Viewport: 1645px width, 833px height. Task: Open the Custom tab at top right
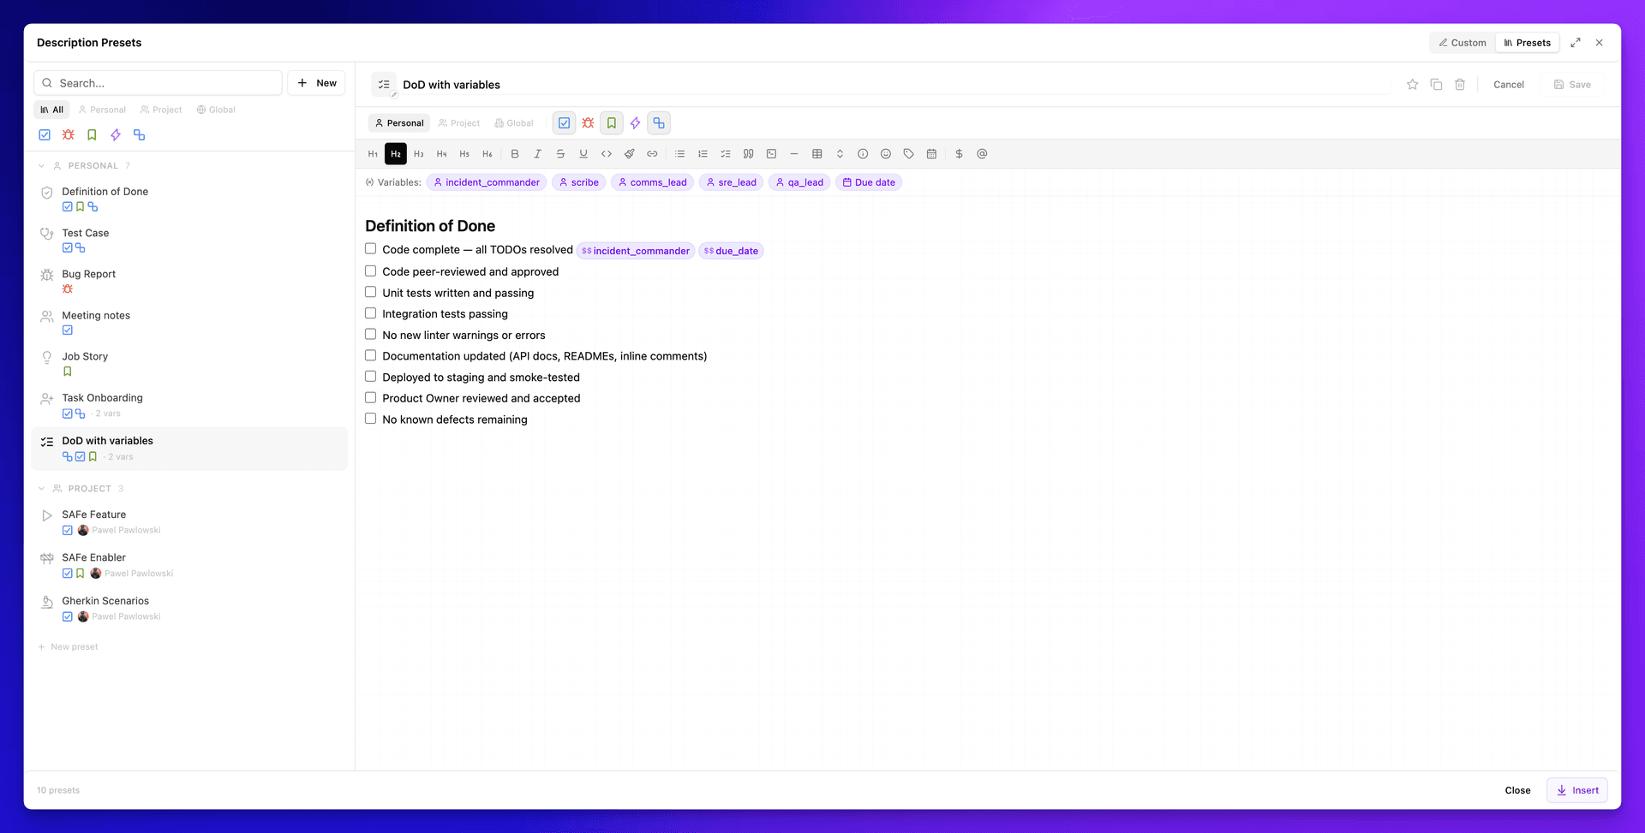pyautogui.click(x=1462, y=42)
